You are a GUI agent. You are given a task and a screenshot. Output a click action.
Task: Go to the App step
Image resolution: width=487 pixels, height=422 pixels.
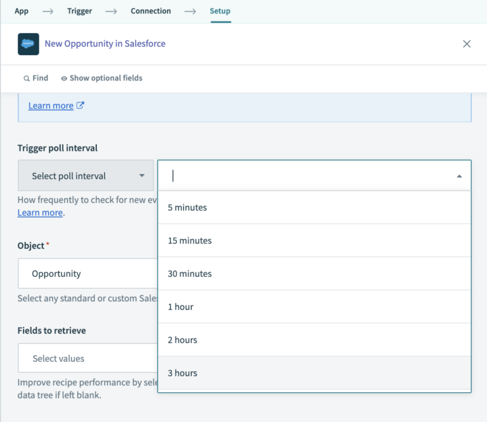[22, 11]
